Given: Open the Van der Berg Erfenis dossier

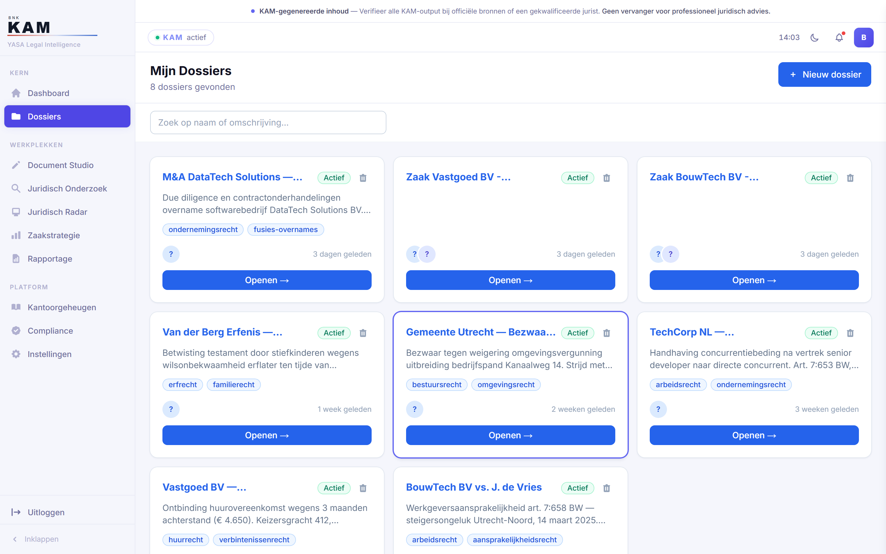Looking at the screenshot, I should click(267, 435).
